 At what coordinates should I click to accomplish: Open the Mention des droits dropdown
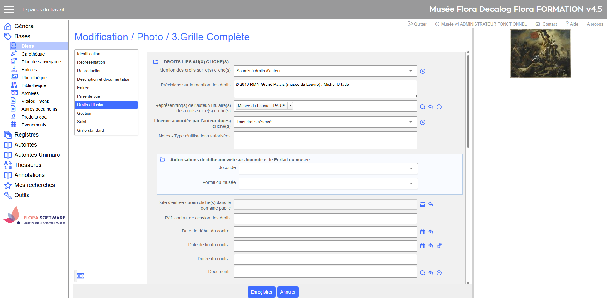pos(325,71)
